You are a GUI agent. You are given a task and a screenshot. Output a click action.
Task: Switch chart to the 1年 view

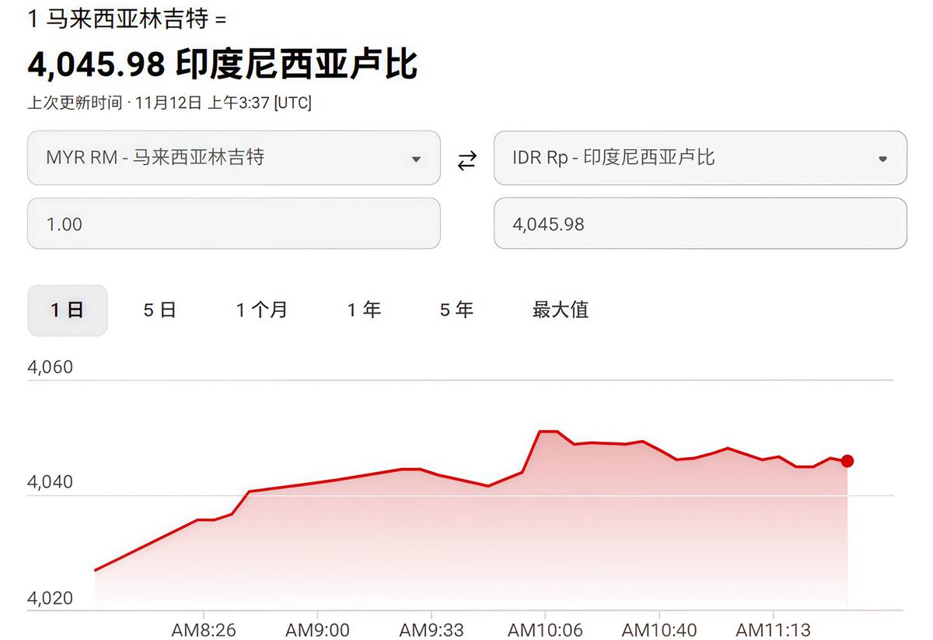(363, 310)
